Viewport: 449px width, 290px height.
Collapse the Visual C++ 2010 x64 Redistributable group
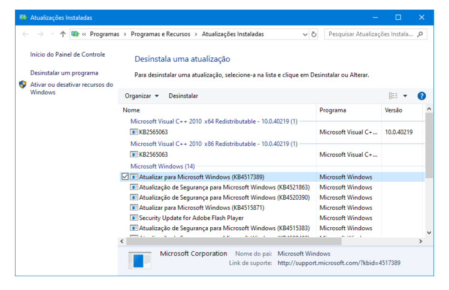(214, 121)
